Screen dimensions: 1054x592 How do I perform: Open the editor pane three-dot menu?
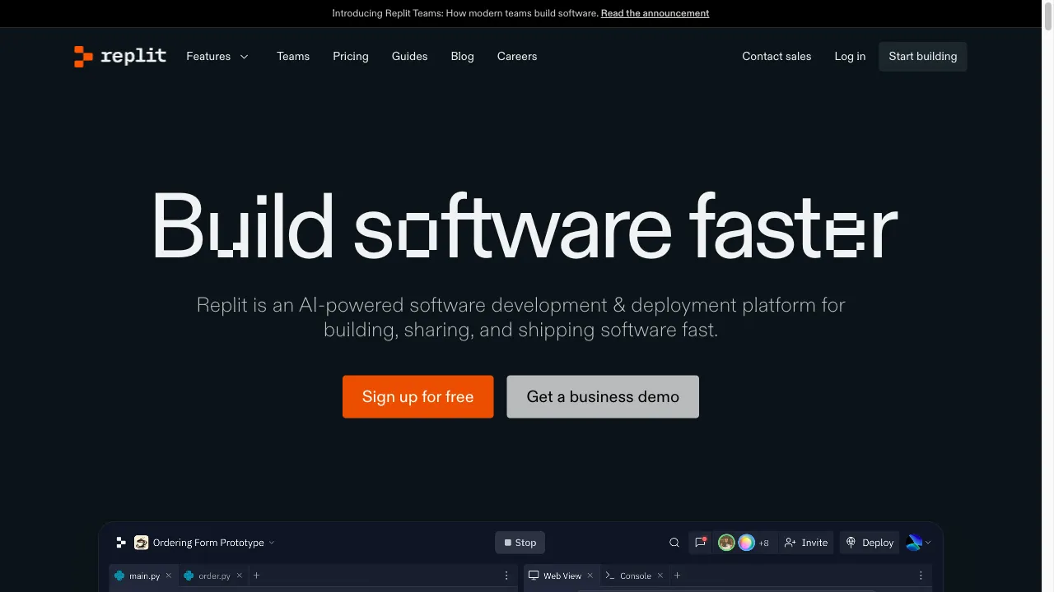(506, 576)
